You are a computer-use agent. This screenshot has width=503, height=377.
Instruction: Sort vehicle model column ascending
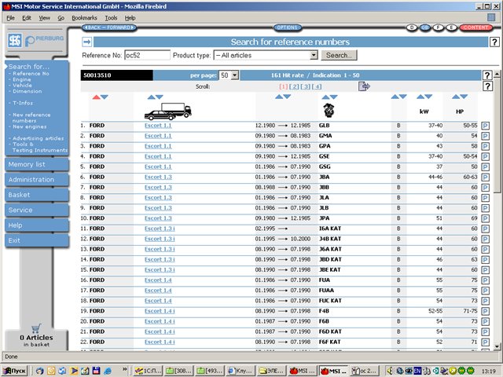coord(152,97)
